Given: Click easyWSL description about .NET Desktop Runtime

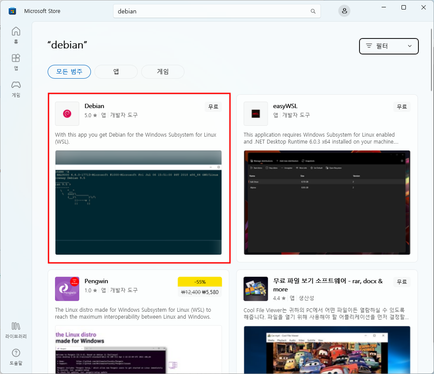Looking at the screenshot, I should (321, 138).
